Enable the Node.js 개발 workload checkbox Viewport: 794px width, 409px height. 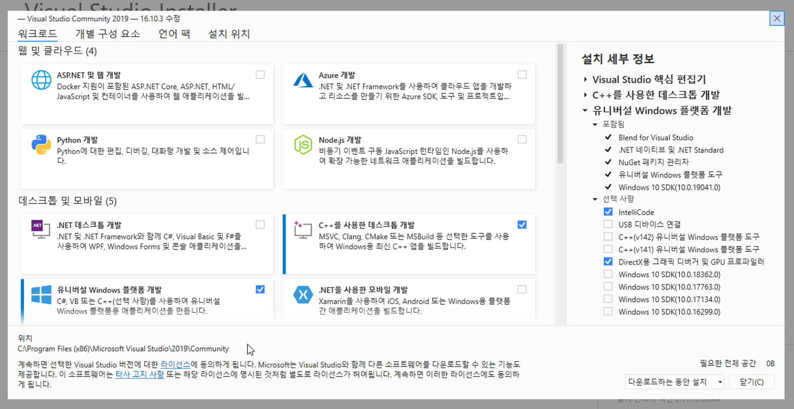coord(522,139)
